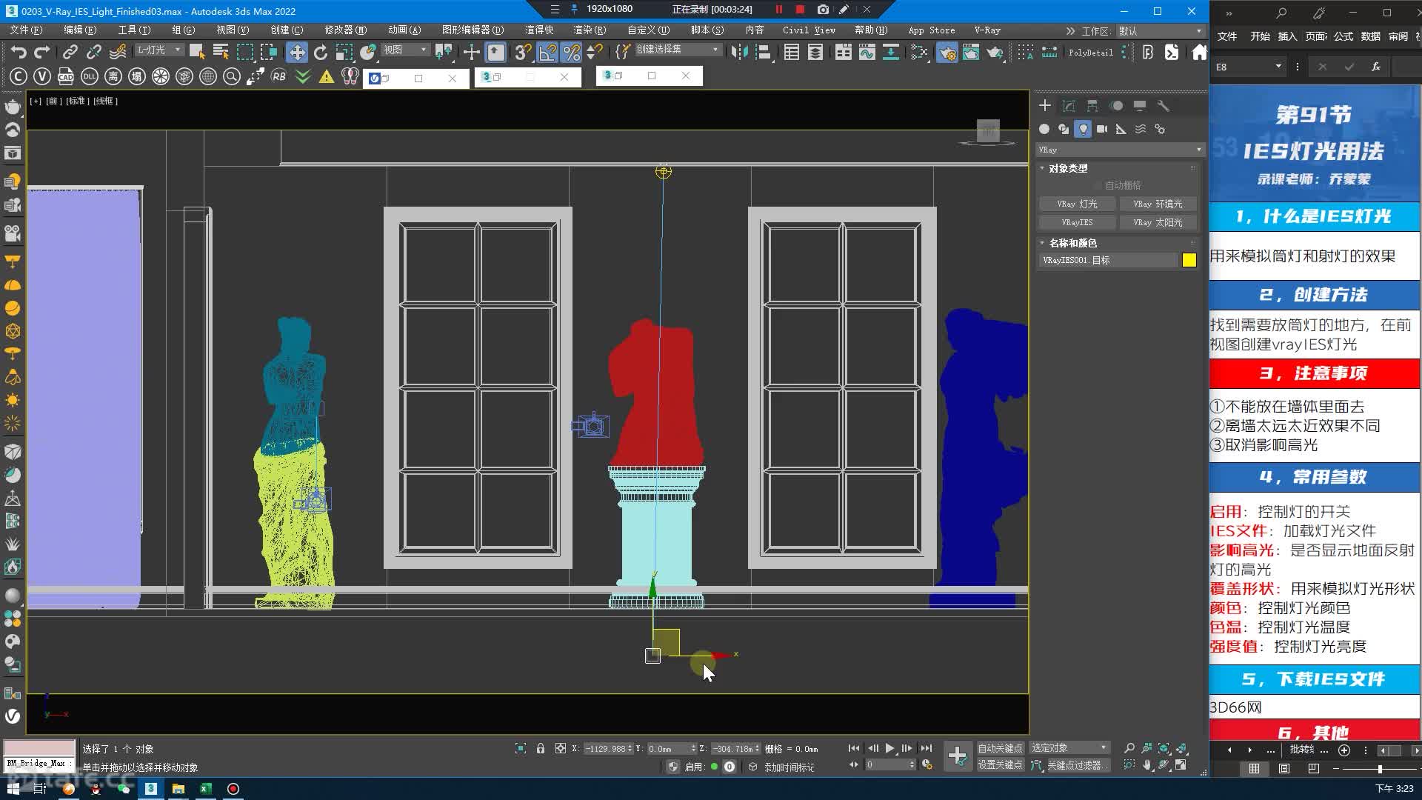
Task: Activate the Select and Scale tool
Action: pos(344,52)
